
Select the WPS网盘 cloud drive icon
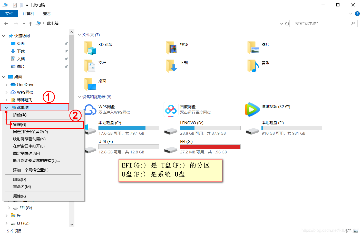click(x=90, y=110)
